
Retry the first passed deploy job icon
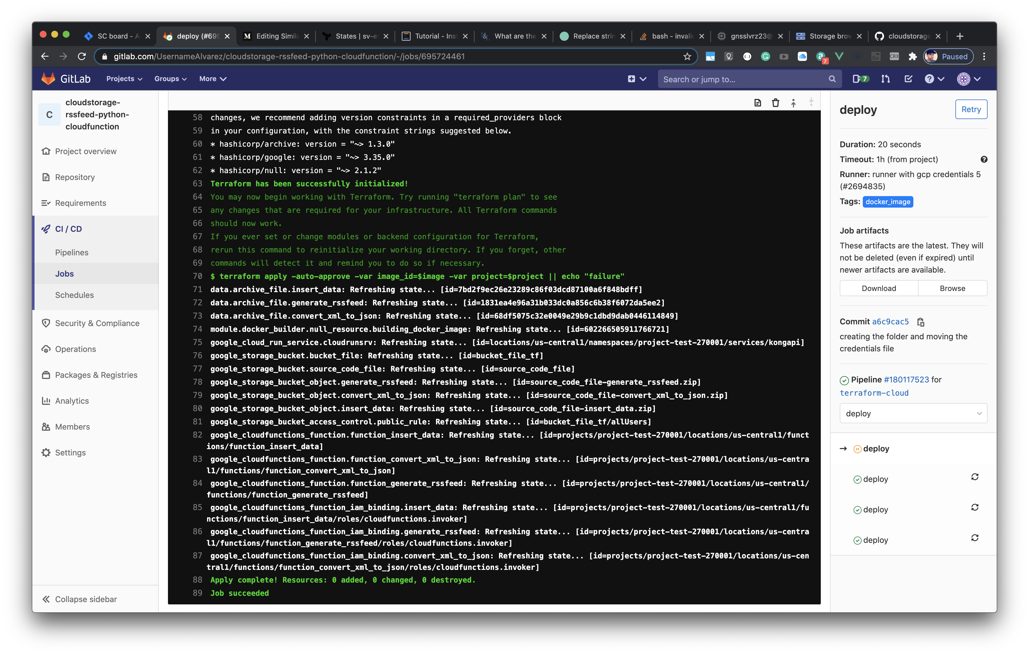974,477
